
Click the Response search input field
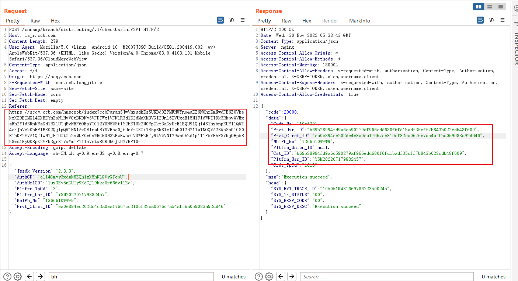pos(386,276)
